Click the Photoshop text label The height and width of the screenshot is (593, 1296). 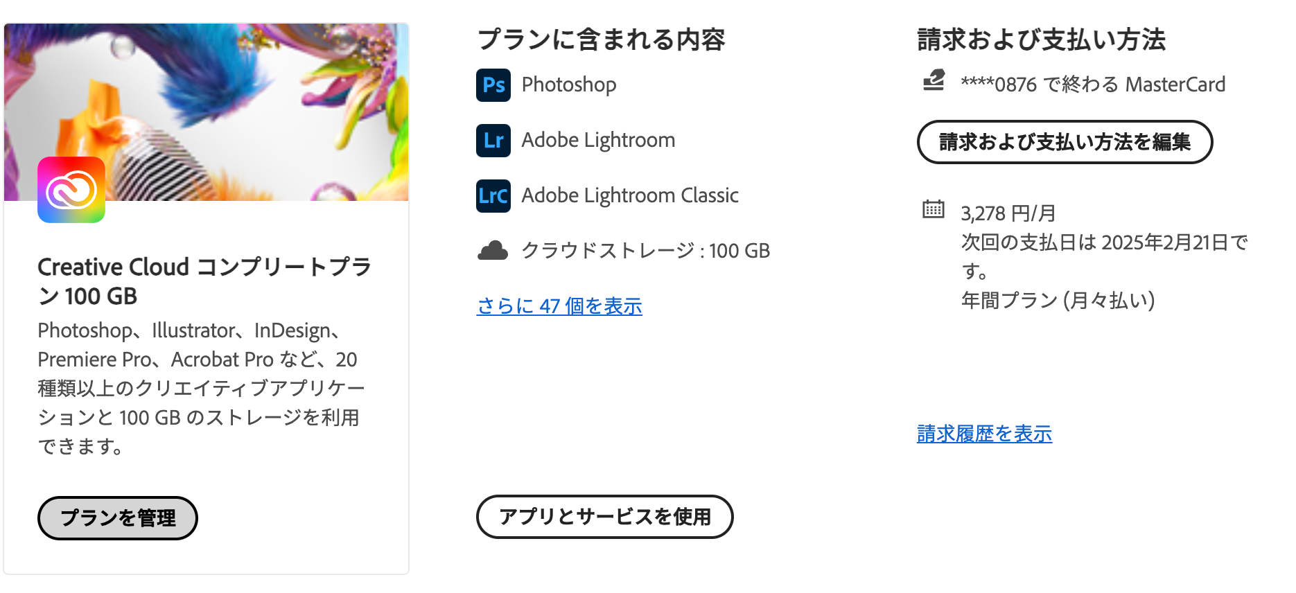[569, 85]
